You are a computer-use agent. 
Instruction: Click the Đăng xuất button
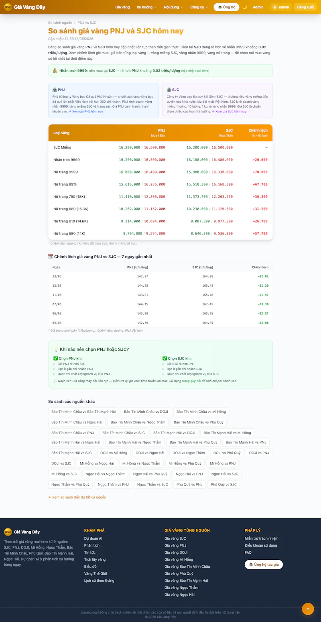pyautogui.click(x=305, y=7)
